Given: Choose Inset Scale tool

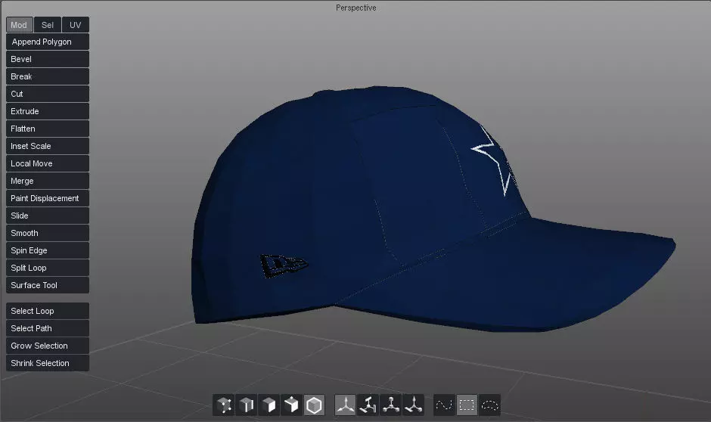Looking at the screenshot, I should pyautogui.click(x=48, y=146).
